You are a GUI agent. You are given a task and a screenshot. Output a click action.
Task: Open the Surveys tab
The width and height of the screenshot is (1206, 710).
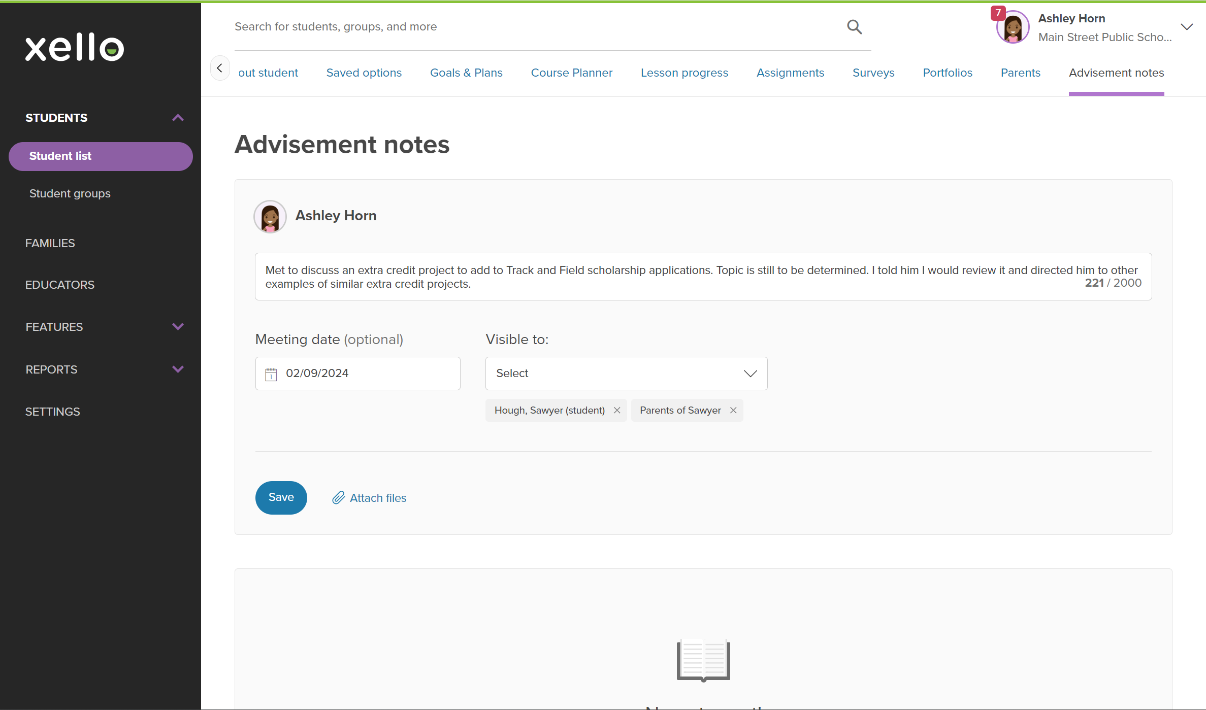[873, 73]
